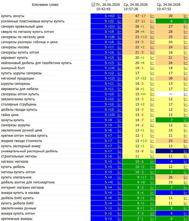Click position value 9 +6!
Viewport: 189px width, 221px height.
141,182
